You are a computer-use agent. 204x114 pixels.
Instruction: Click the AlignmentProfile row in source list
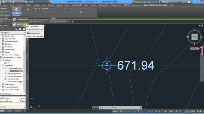click(13, 101)
